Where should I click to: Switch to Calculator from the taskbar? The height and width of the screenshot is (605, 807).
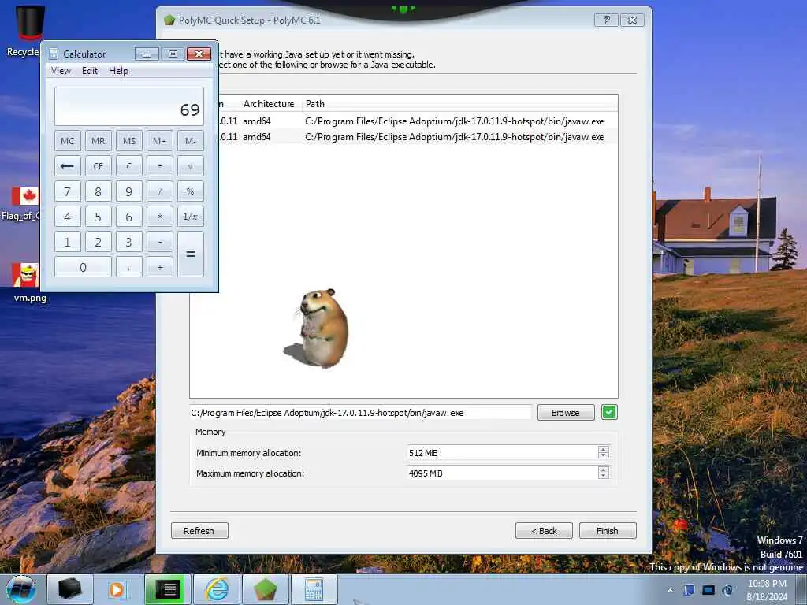click(314, 589)
